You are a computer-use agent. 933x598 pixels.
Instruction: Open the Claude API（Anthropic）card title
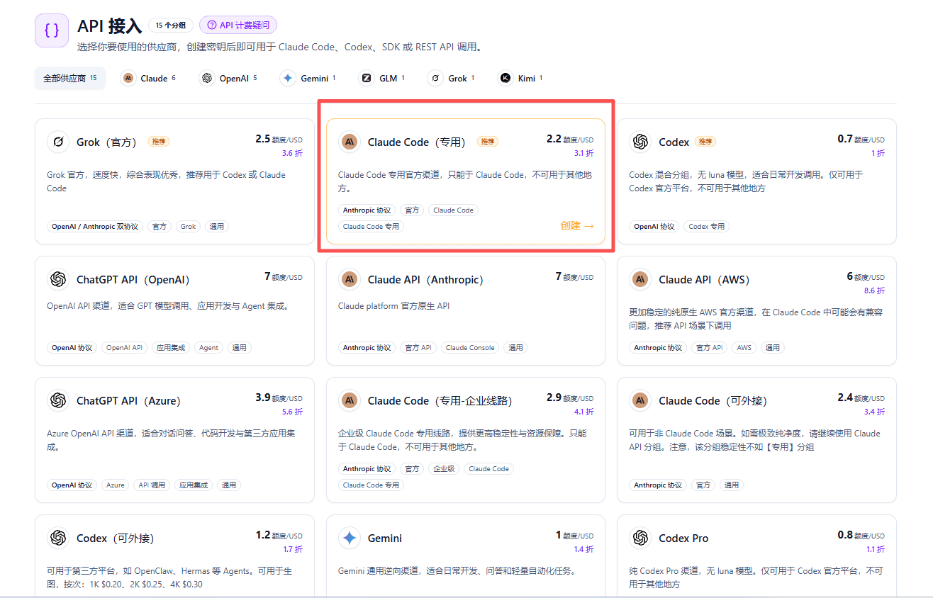click(425, 280)
